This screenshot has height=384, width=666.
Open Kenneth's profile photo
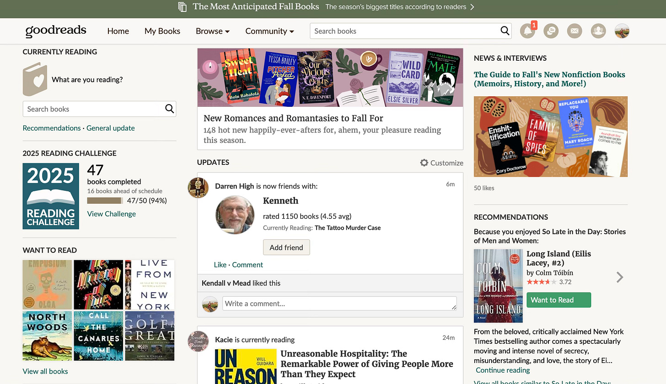pos(235,215)
